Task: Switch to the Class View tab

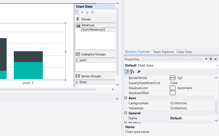Action: [184, 52]
